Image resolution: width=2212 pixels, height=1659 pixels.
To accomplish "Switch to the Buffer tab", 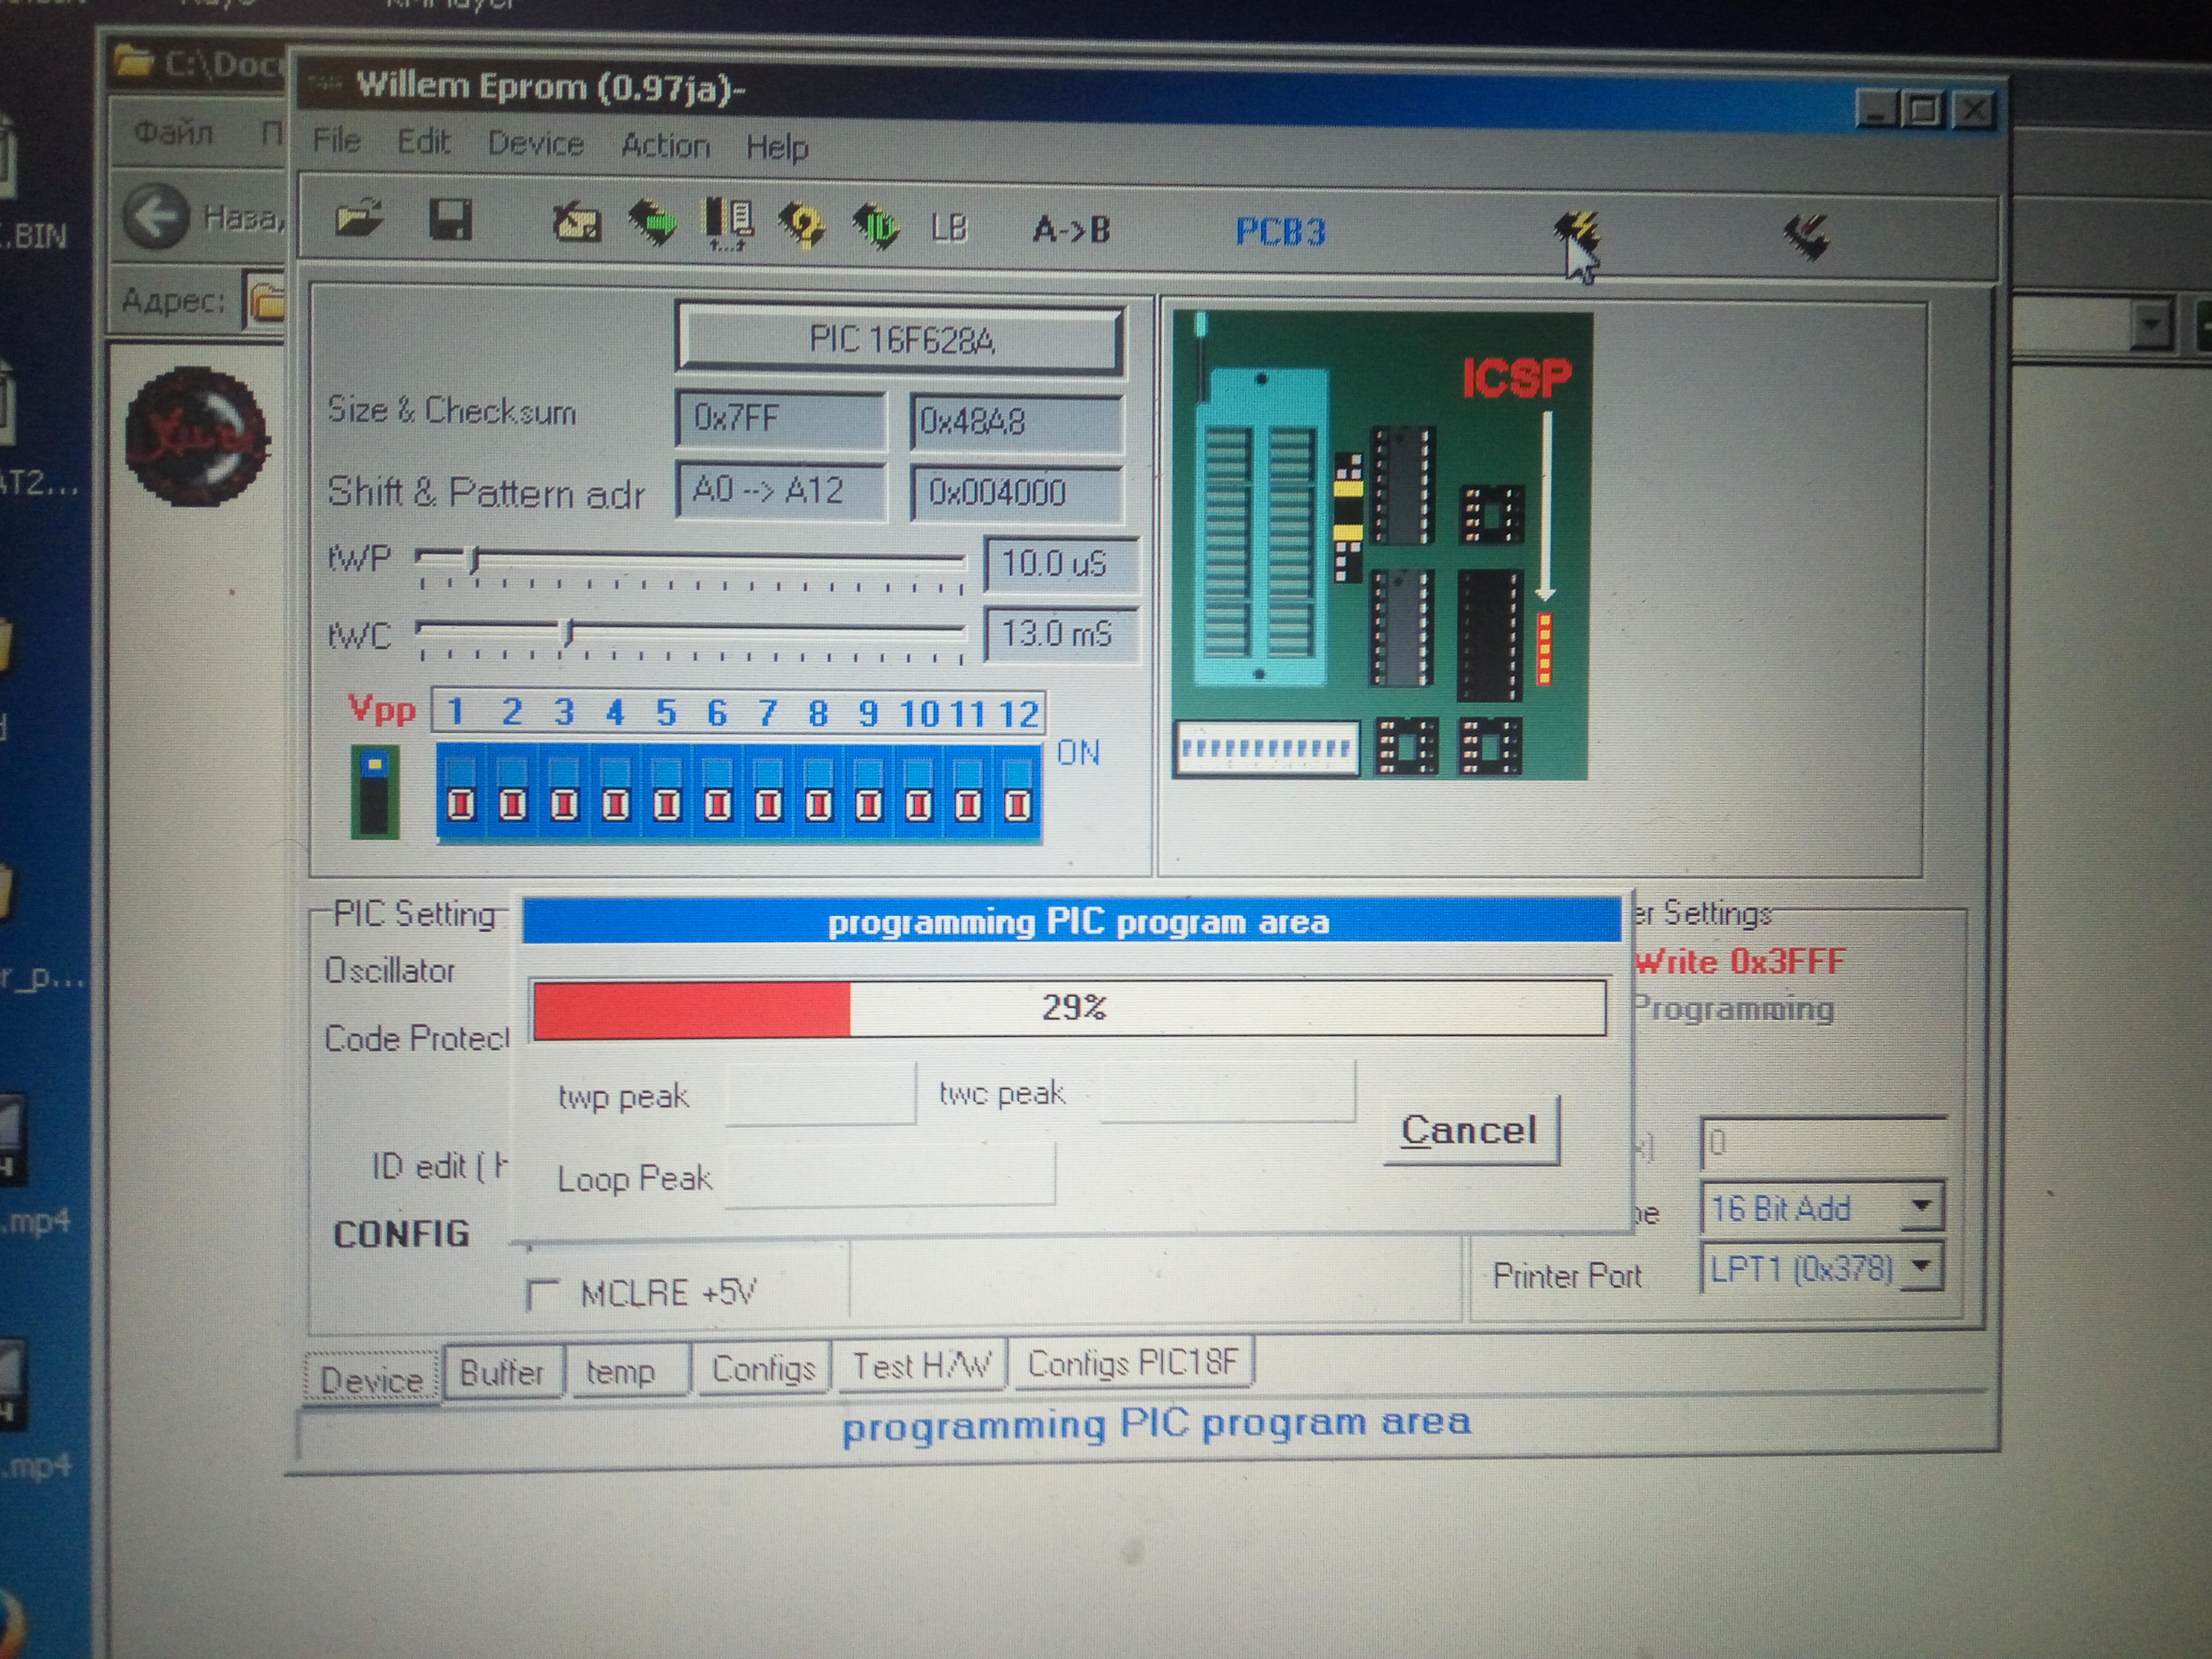I will point(501,1372).
